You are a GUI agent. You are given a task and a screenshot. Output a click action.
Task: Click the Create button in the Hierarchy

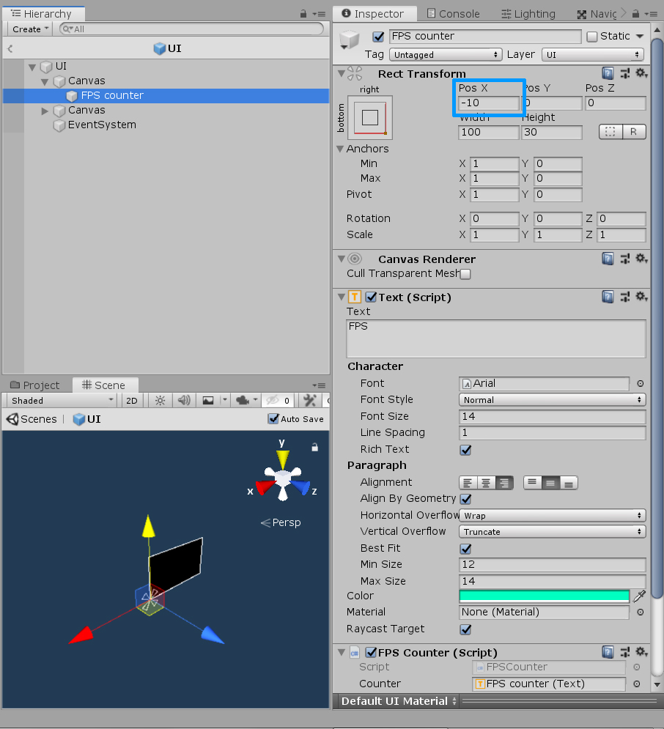click(28, 29)
